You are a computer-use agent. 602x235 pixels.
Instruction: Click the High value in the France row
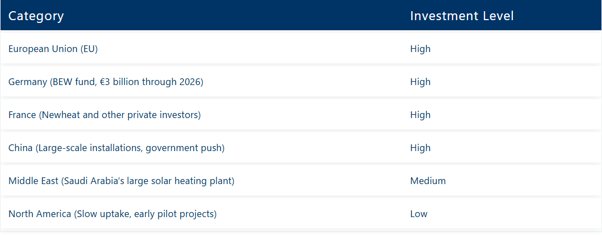click(x=420, y=115)
